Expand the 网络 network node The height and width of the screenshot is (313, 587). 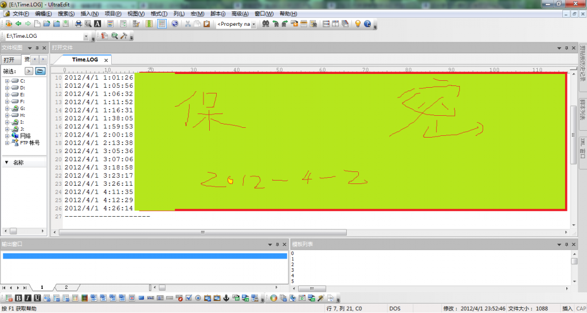(7, 136)
